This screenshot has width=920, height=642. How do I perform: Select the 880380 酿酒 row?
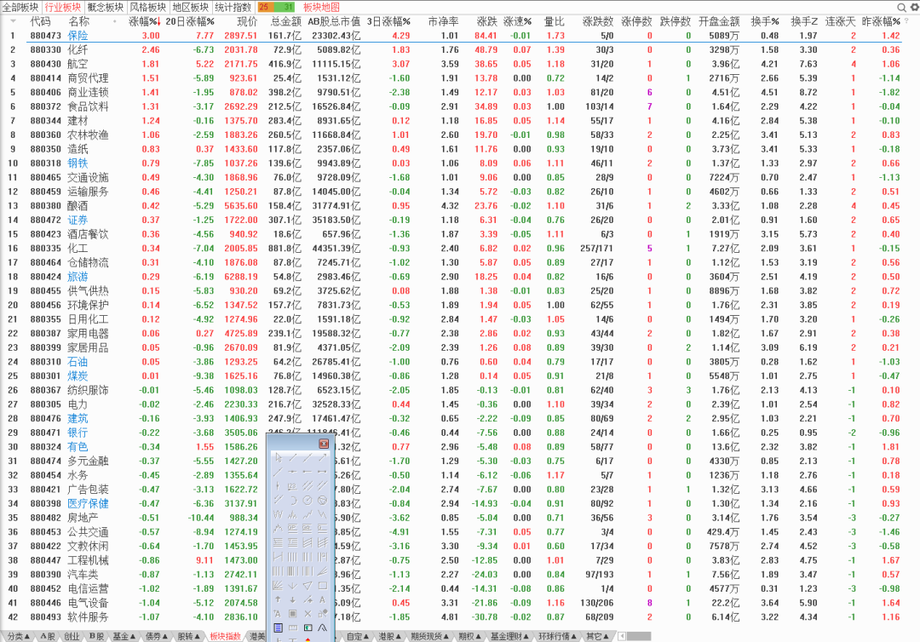pos(460,206)
